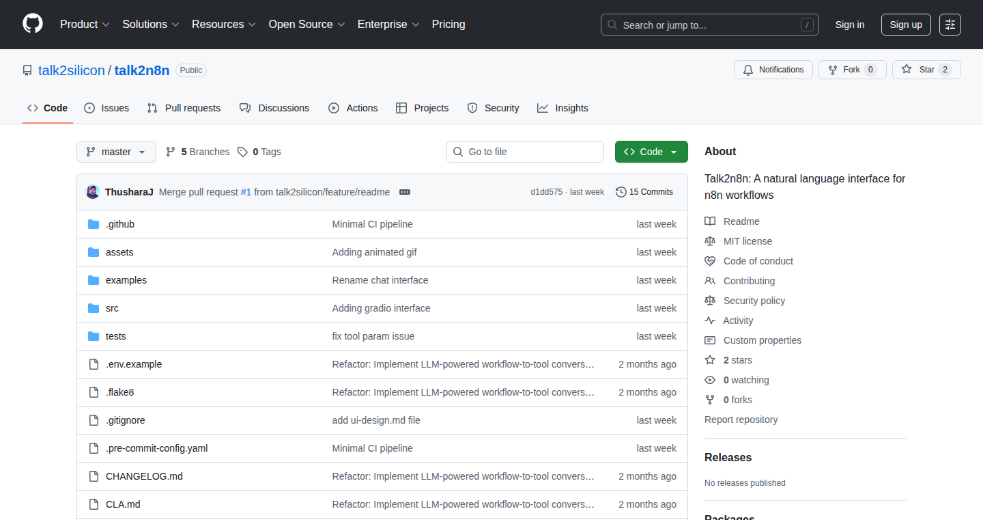Click the .github folder icon
This screenshot has width=983, height=520.
click(x=94, y=224)
